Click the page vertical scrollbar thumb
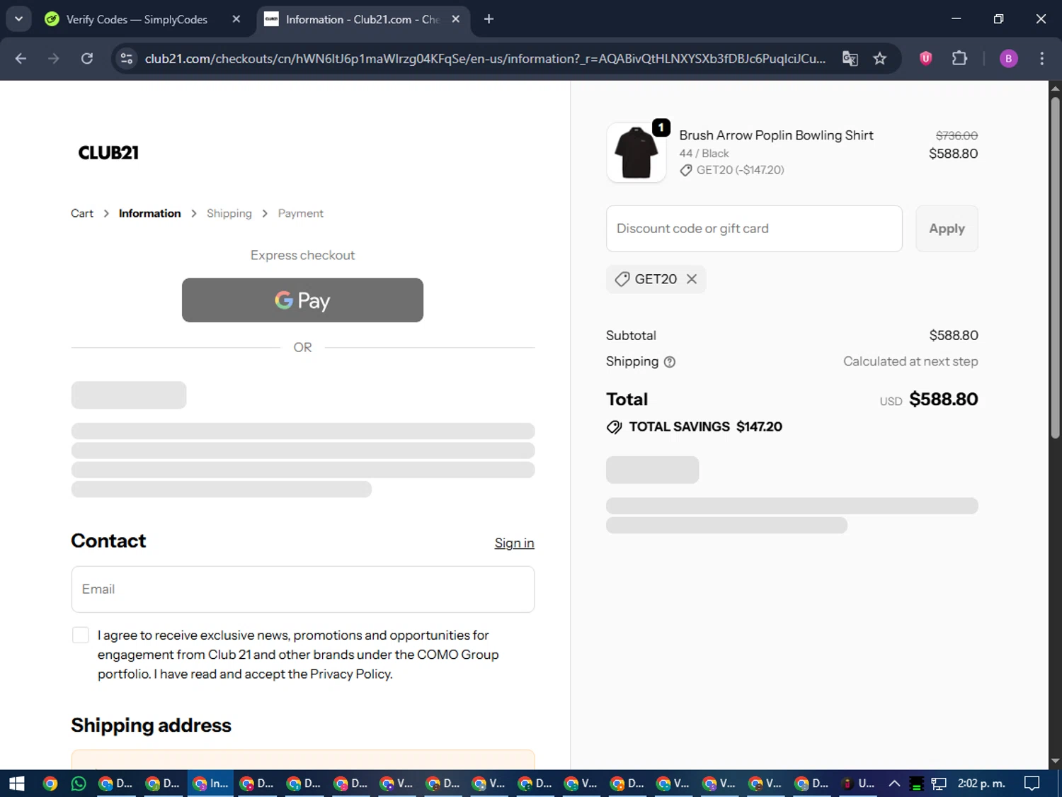This screenshot has width=1062, height=797. (1055, 268)
